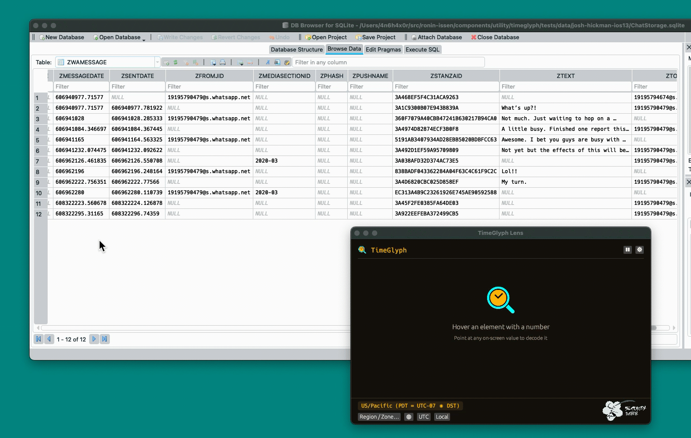Click the stanza ID cell 3A468EF5F4C31ACA9263

click(446, 97)
